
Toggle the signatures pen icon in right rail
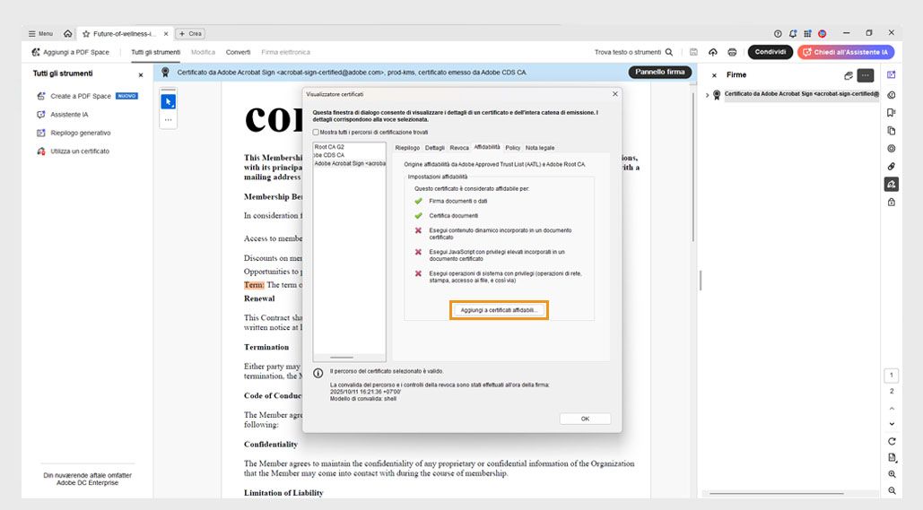[x=892, y=184]
